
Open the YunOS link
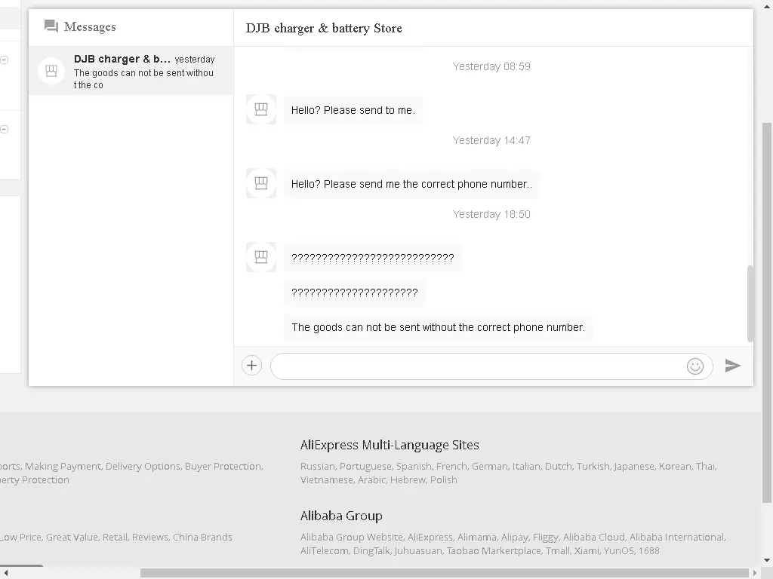click(620, 551)
